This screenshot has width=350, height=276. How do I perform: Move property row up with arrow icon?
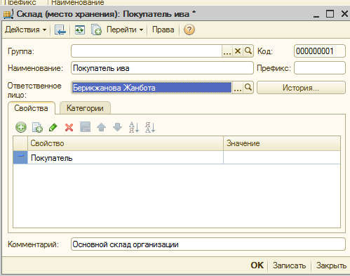pos(101,128)
